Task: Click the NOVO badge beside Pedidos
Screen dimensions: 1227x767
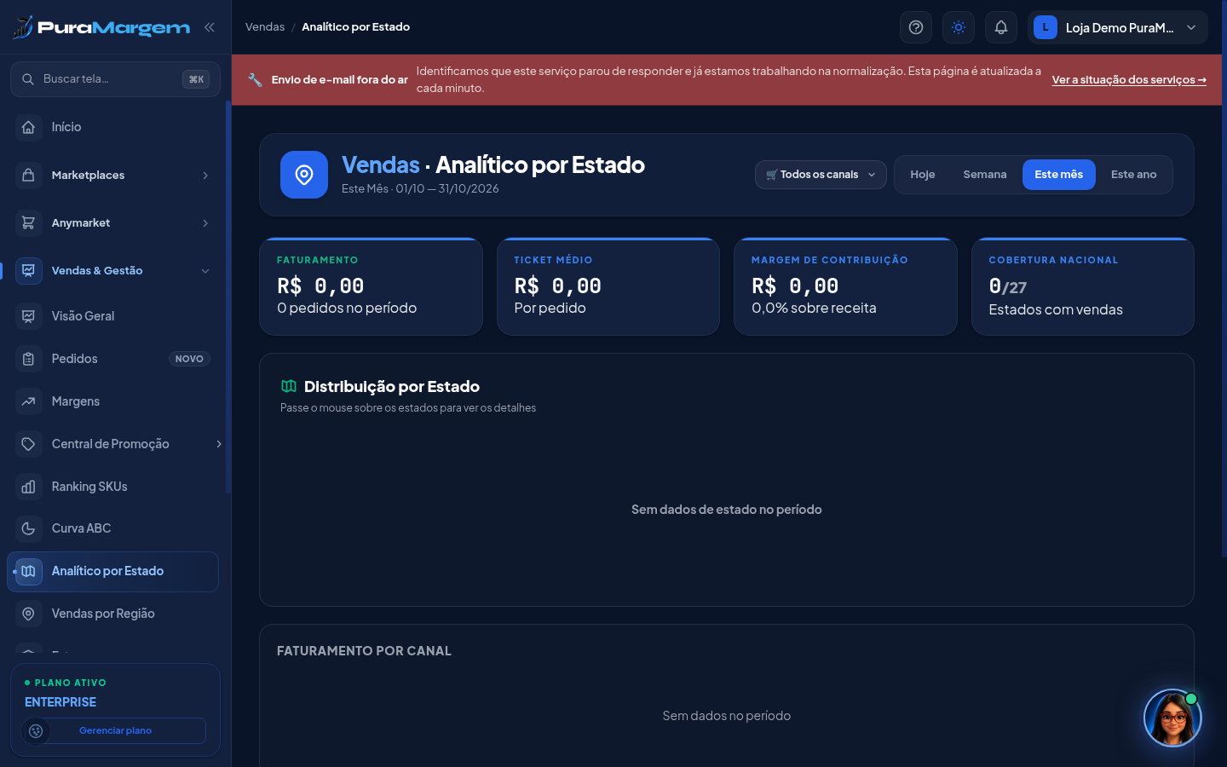Action: tap(189, 359)
